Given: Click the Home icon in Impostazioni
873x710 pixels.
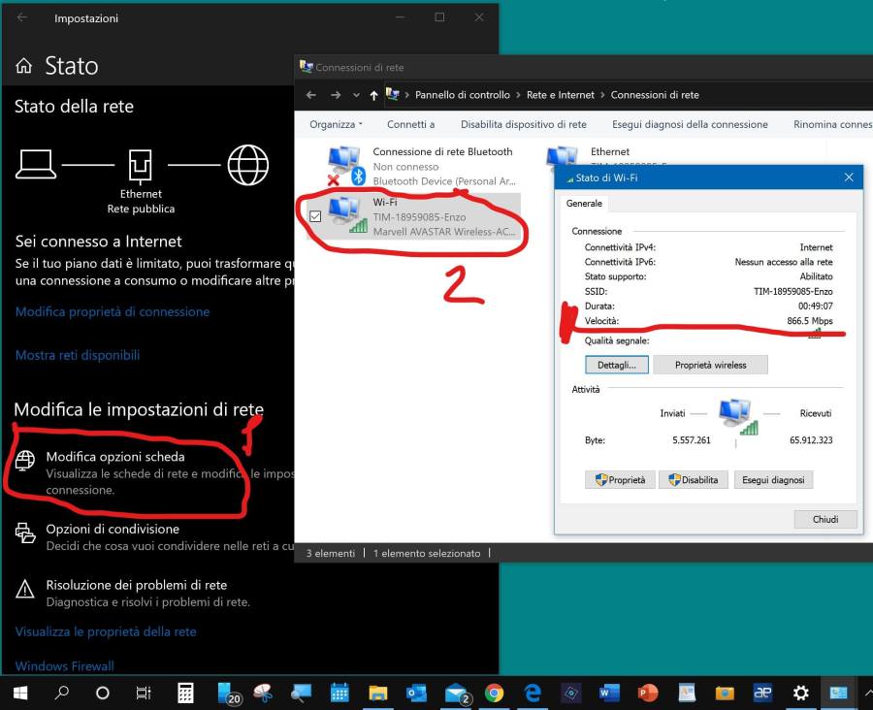Looking at the screenshot, I should click(x=24, y=66).
